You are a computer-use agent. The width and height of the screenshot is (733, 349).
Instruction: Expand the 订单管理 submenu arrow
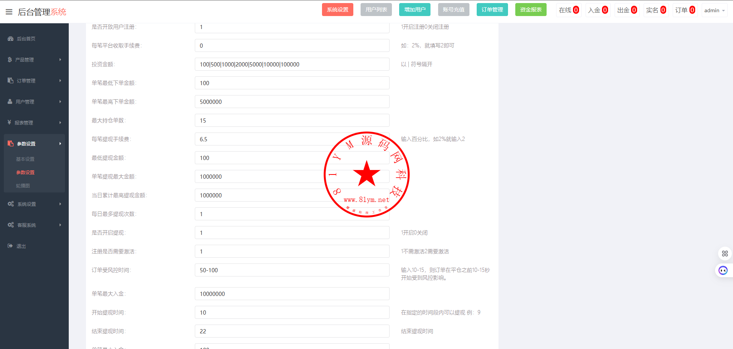tap(60, 81)
